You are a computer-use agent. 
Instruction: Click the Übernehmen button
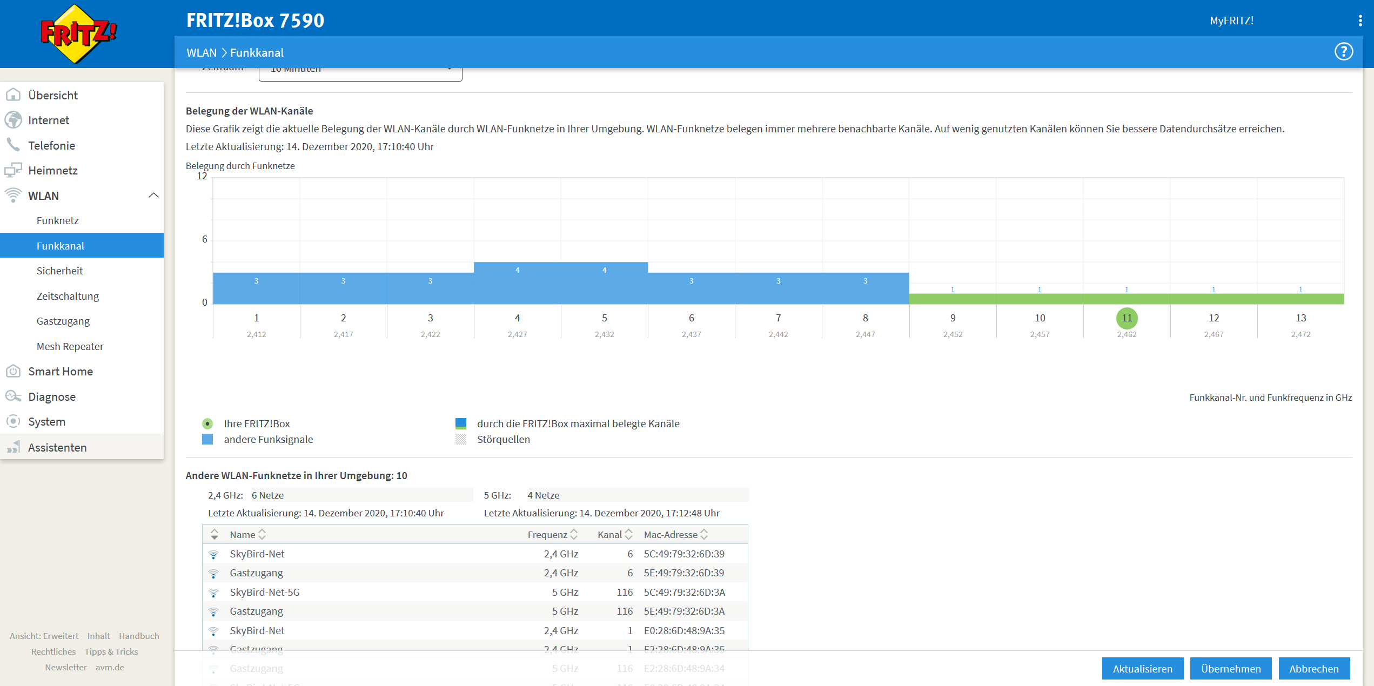(x=1230, y=669)
